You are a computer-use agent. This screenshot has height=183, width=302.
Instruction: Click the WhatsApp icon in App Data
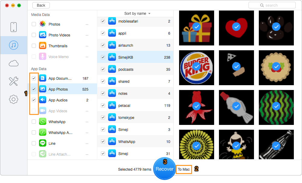point(43,122)
